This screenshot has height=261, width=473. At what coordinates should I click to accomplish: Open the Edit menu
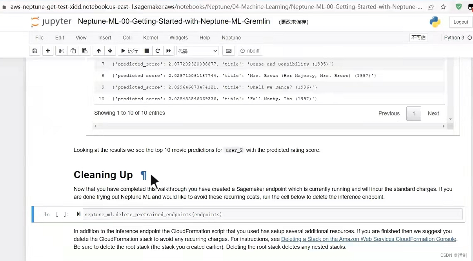tap(60, 38)
